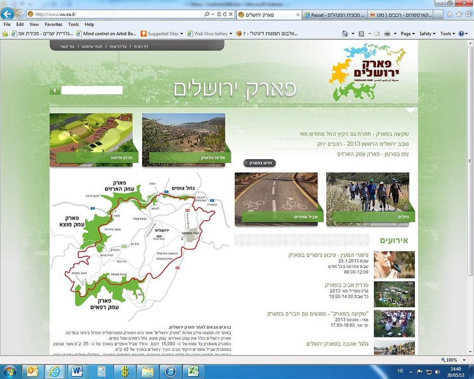Click the דף הבית top navigation link
Image resolution: width=474 pixels, height=379 pixels.
click(141, 46)
